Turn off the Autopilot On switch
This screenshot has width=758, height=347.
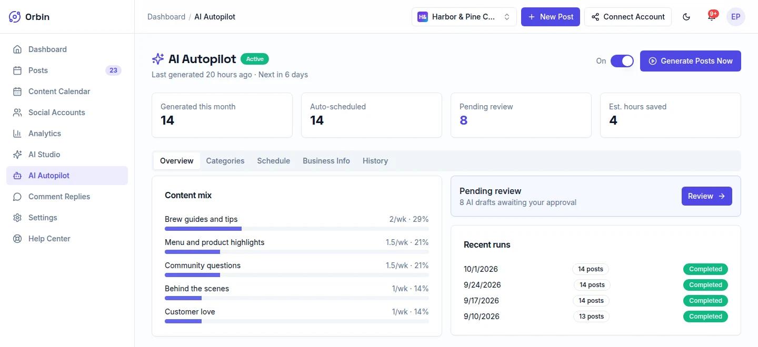coord(622,61)
